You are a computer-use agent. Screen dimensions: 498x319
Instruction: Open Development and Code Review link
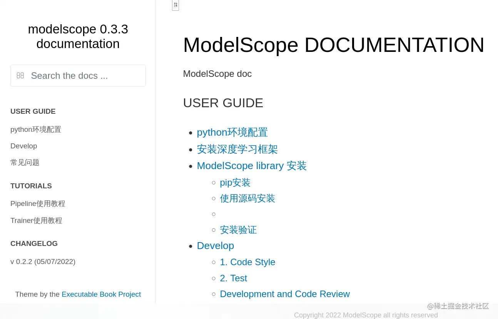click(x=285, y=294)
